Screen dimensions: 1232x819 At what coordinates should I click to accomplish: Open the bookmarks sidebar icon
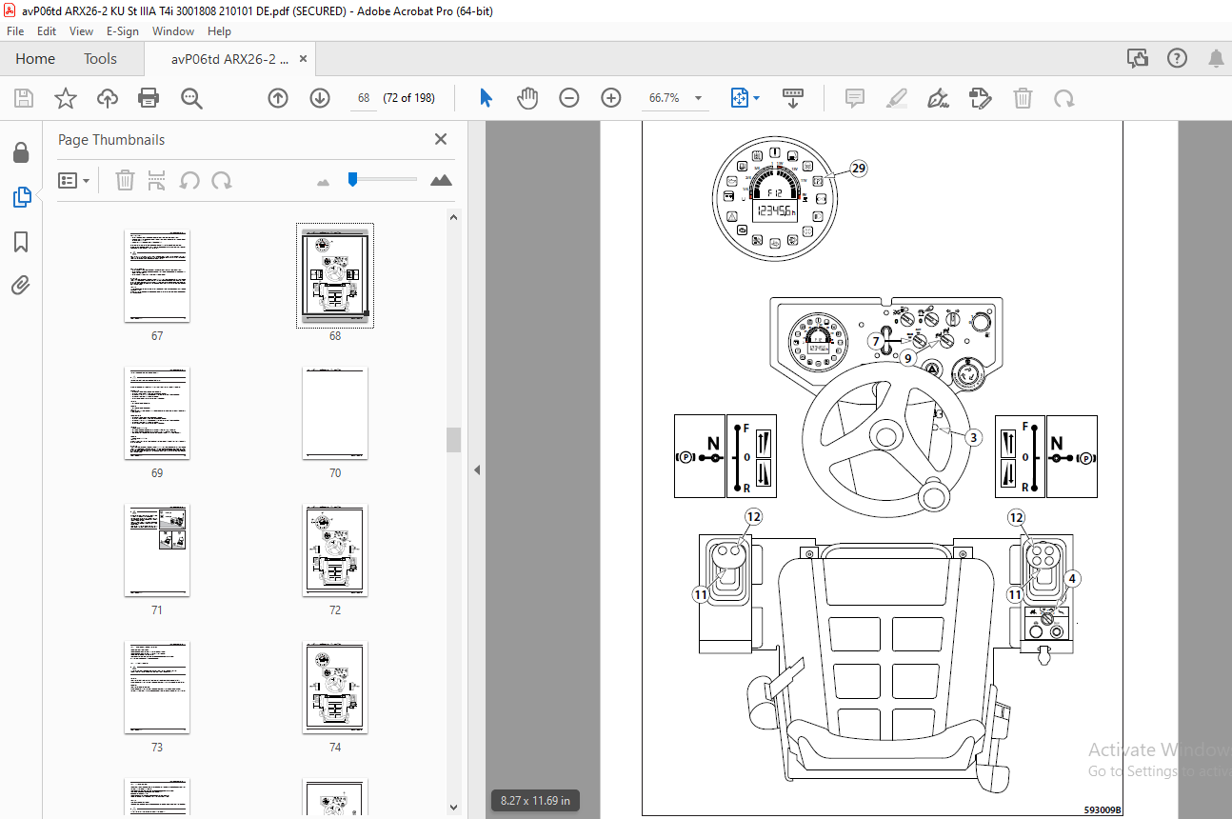[x=21, y=242]
